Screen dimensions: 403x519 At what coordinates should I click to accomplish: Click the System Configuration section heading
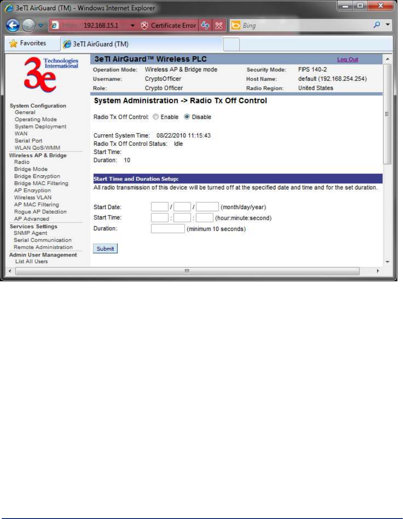point(38,106)
